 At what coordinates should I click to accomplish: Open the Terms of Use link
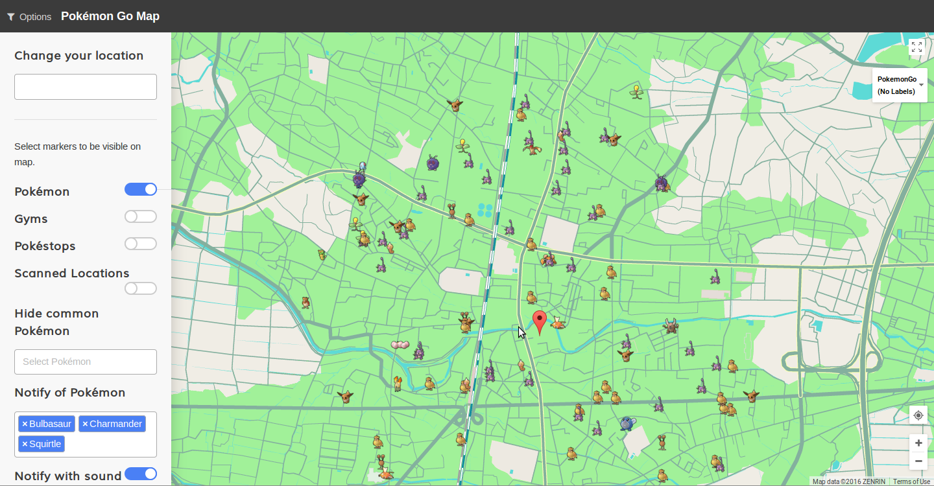point(911,481)
